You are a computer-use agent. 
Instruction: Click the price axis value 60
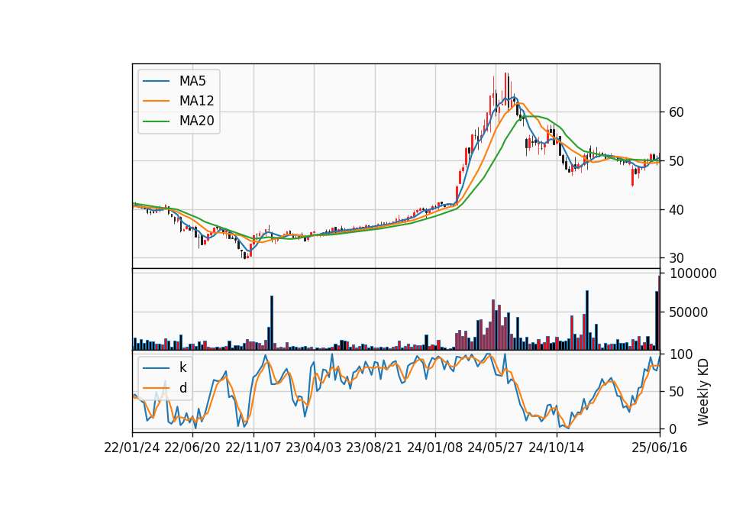coord(676,112)
